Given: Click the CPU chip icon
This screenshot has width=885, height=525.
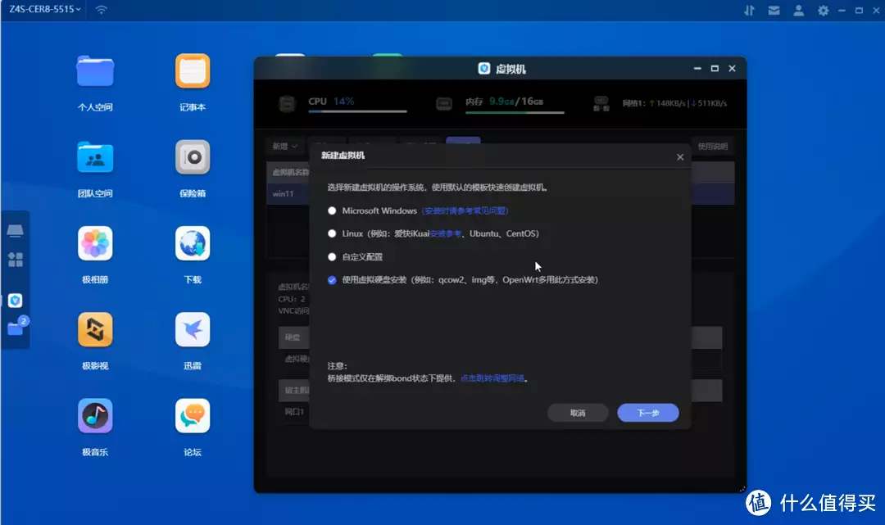Looking at the screenshot, I should click(x=288, y=104).
